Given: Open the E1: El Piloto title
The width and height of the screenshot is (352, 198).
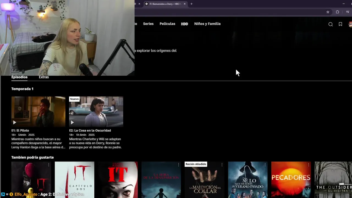Looking at the screenshot, I should coord(20,130).
